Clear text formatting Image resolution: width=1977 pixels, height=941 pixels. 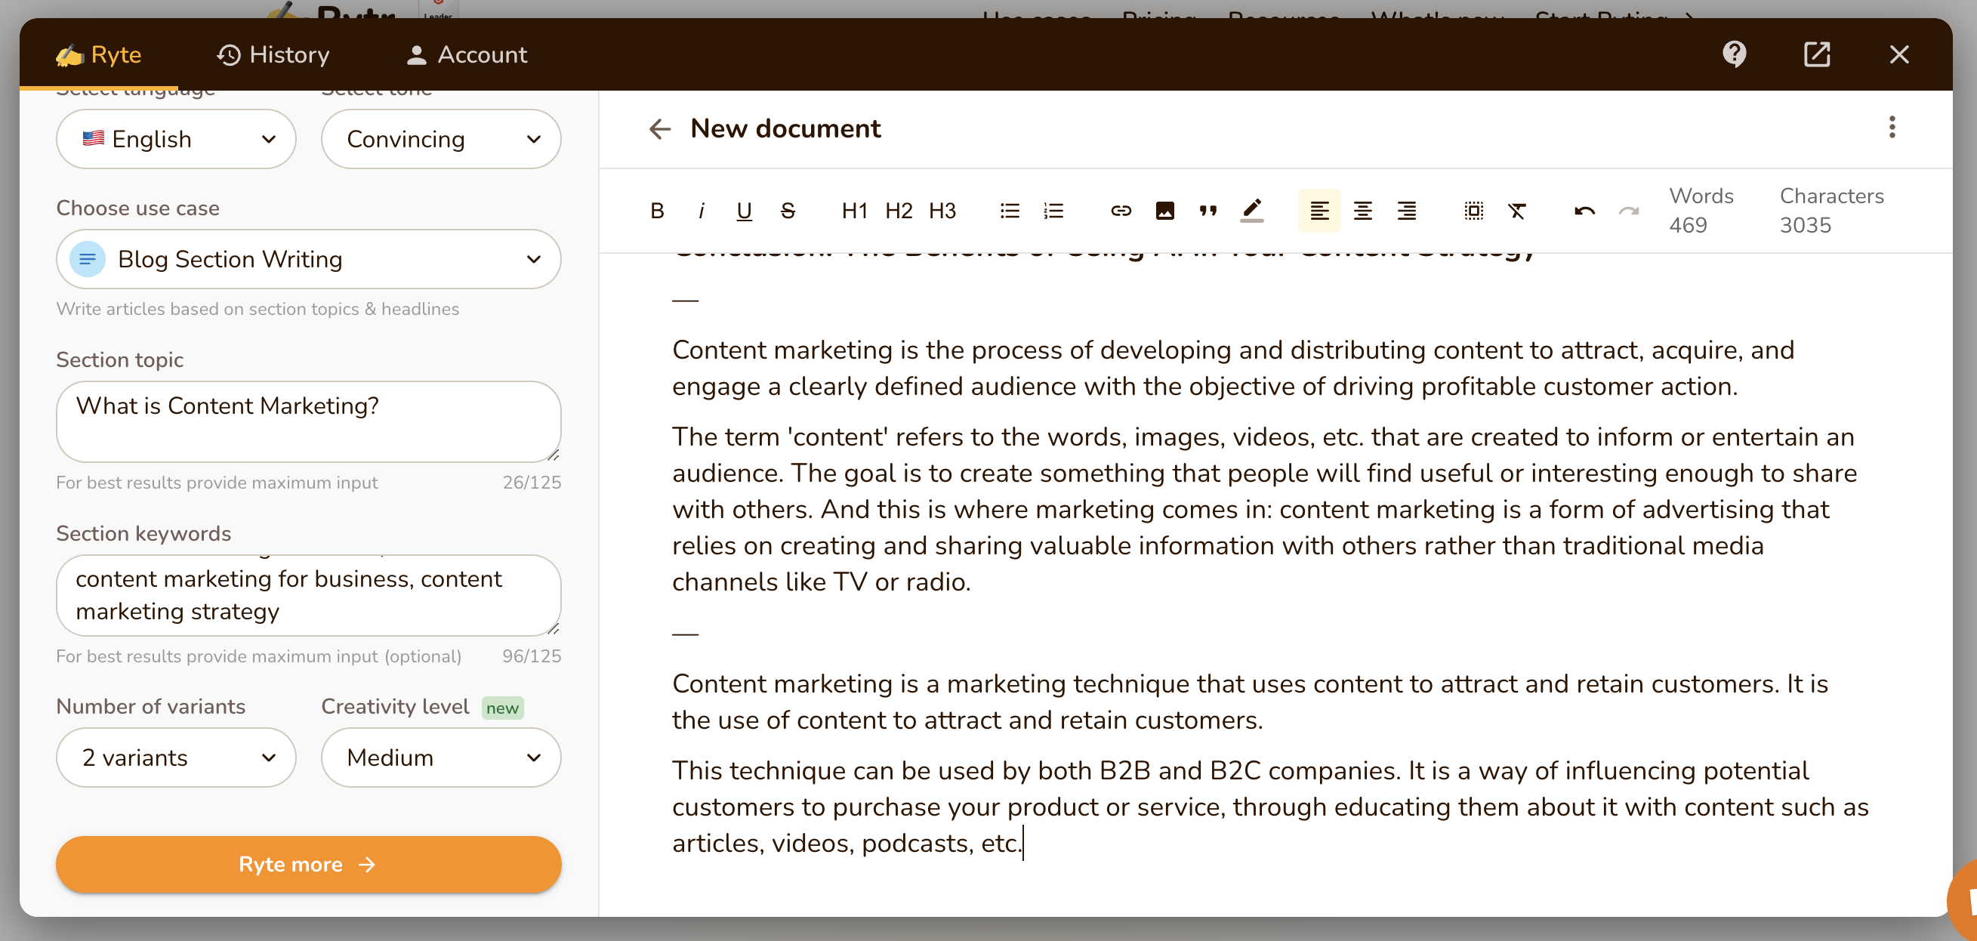[x=1517, y=210]
